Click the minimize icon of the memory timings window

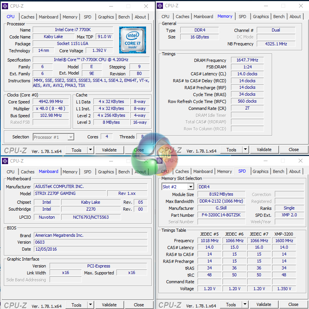coord(266,6)
